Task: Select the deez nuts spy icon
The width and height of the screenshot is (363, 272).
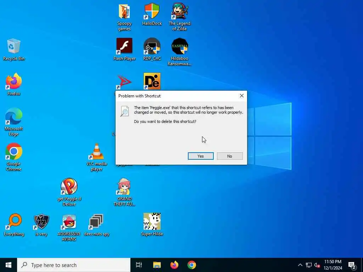Action: coord(96,225)
